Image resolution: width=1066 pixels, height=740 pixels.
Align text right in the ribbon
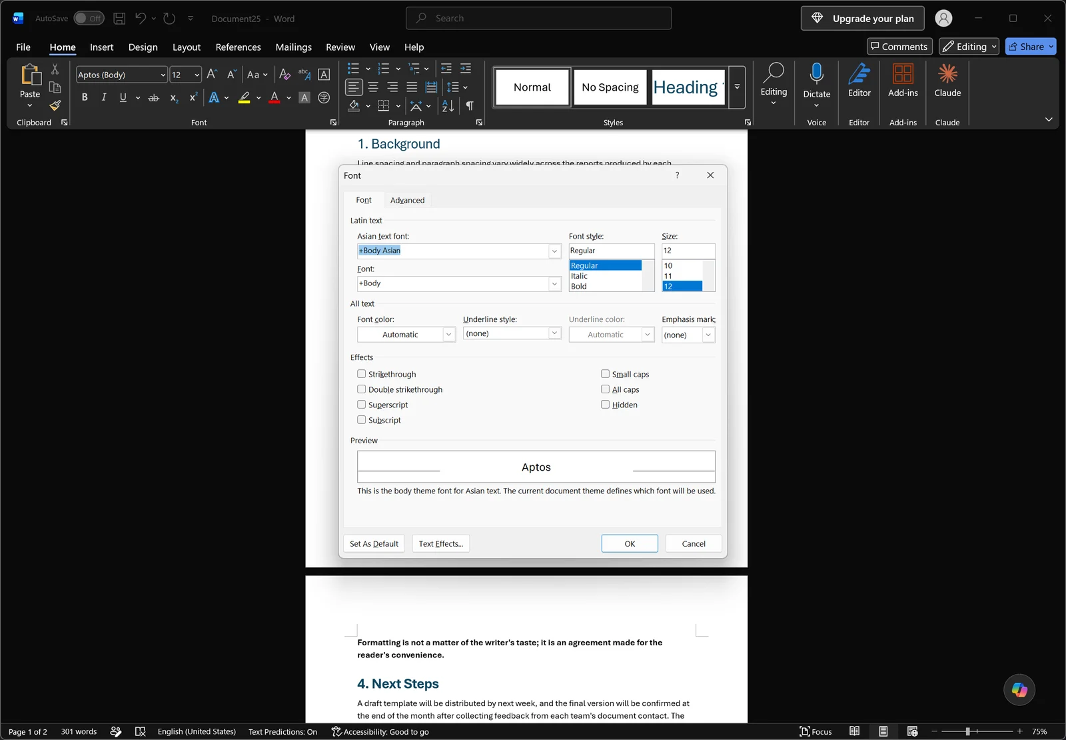click(392, 87)
